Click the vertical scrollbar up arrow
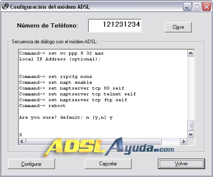 (191, 53)
